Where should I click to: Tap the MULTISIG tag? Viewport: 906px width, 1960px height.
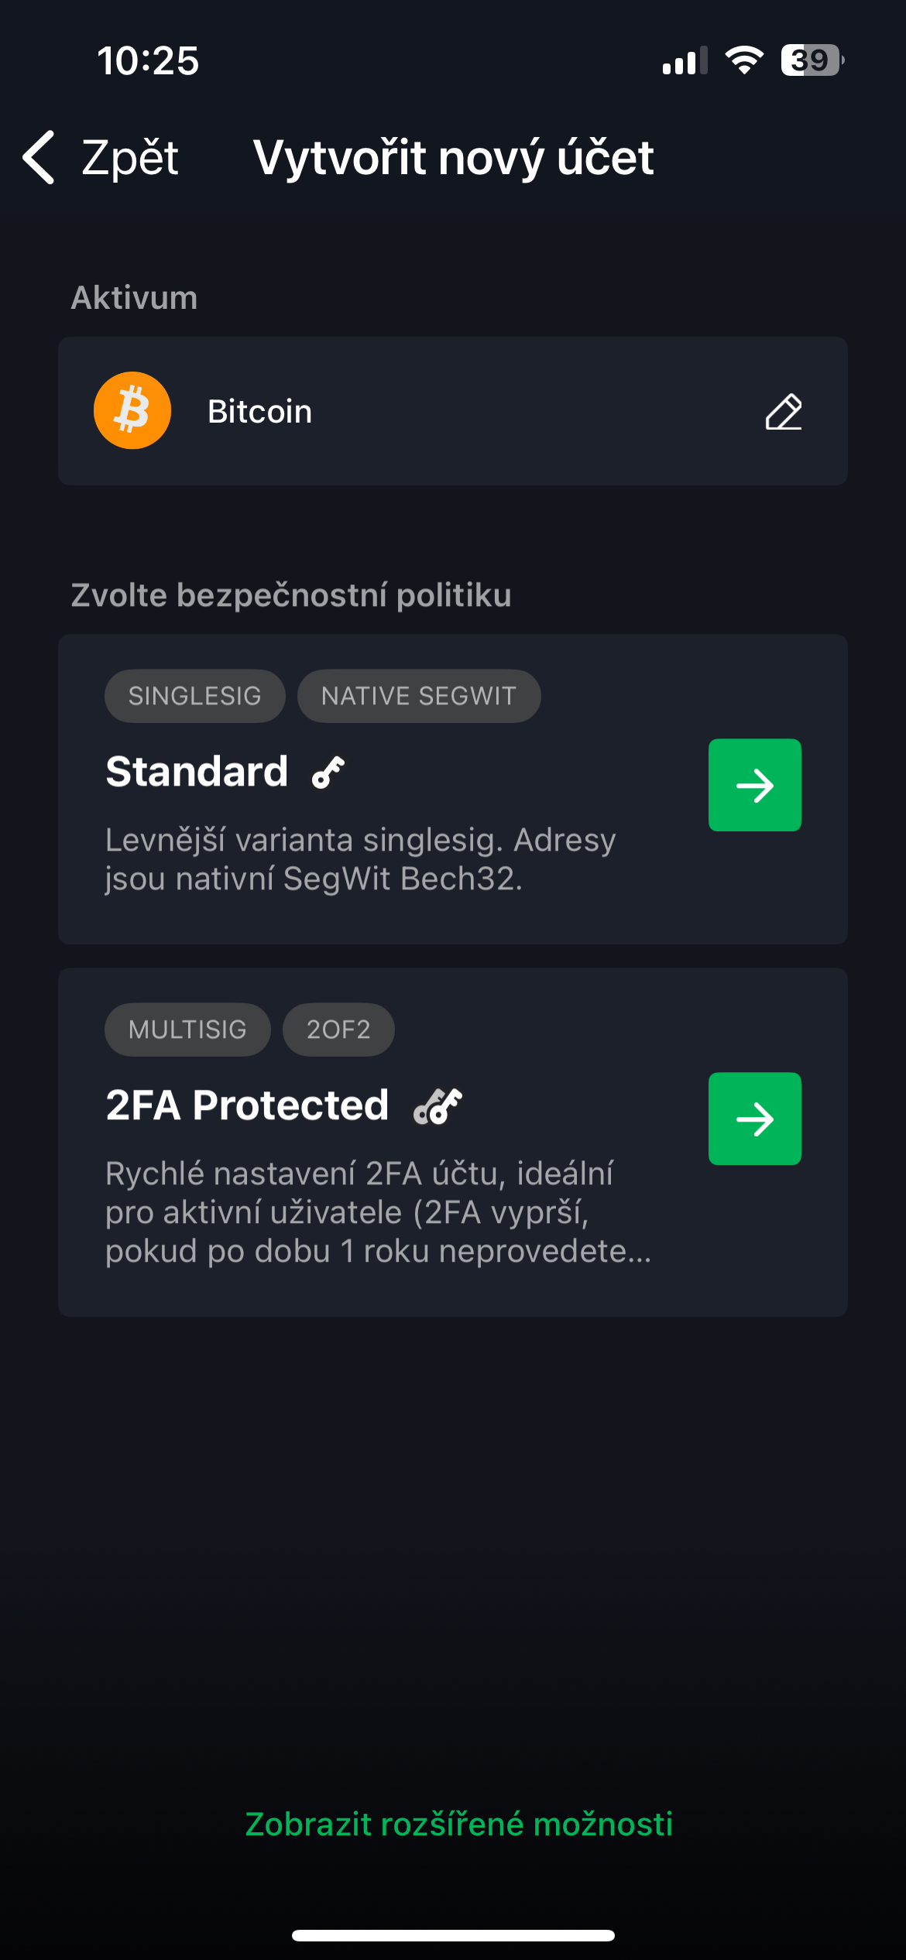click(x=187, y=1030)
